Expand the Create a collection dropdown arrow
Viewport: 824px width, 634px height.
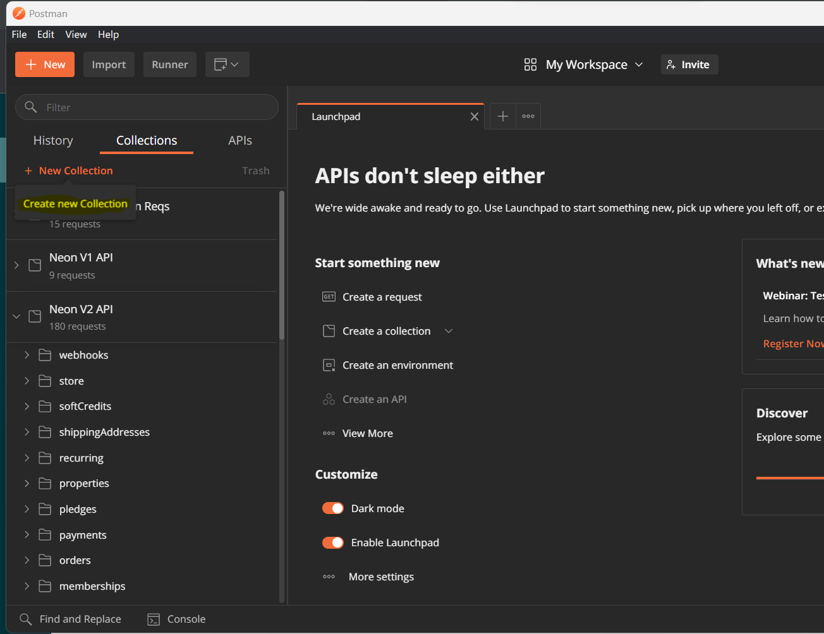coord(449,331)
